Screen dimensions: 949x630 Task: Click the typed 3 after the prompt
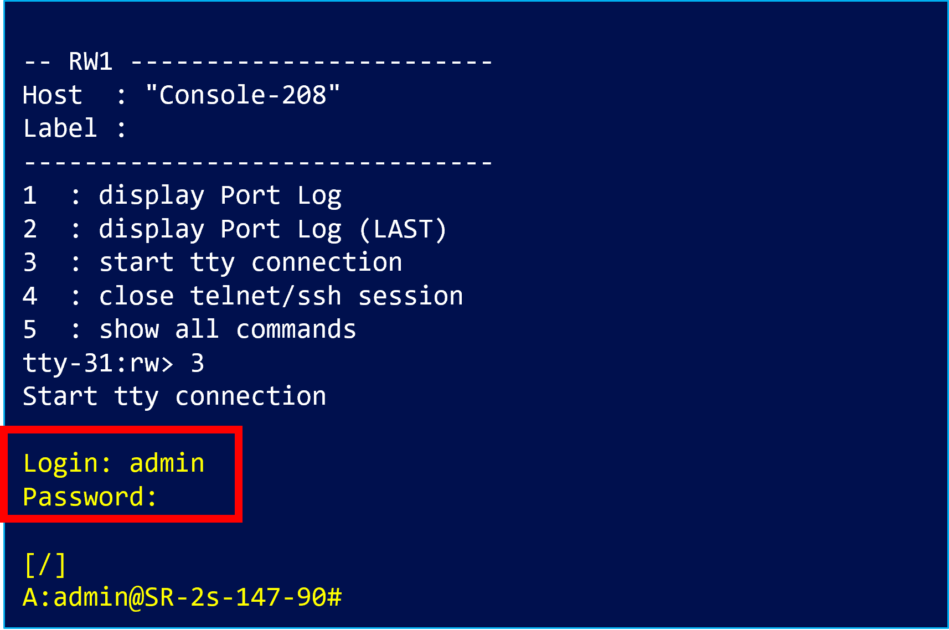[197, 364]
